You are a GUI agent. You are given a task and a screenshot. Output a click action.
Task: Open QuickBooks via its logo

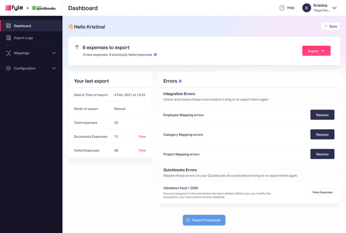[x=43, y=8]
